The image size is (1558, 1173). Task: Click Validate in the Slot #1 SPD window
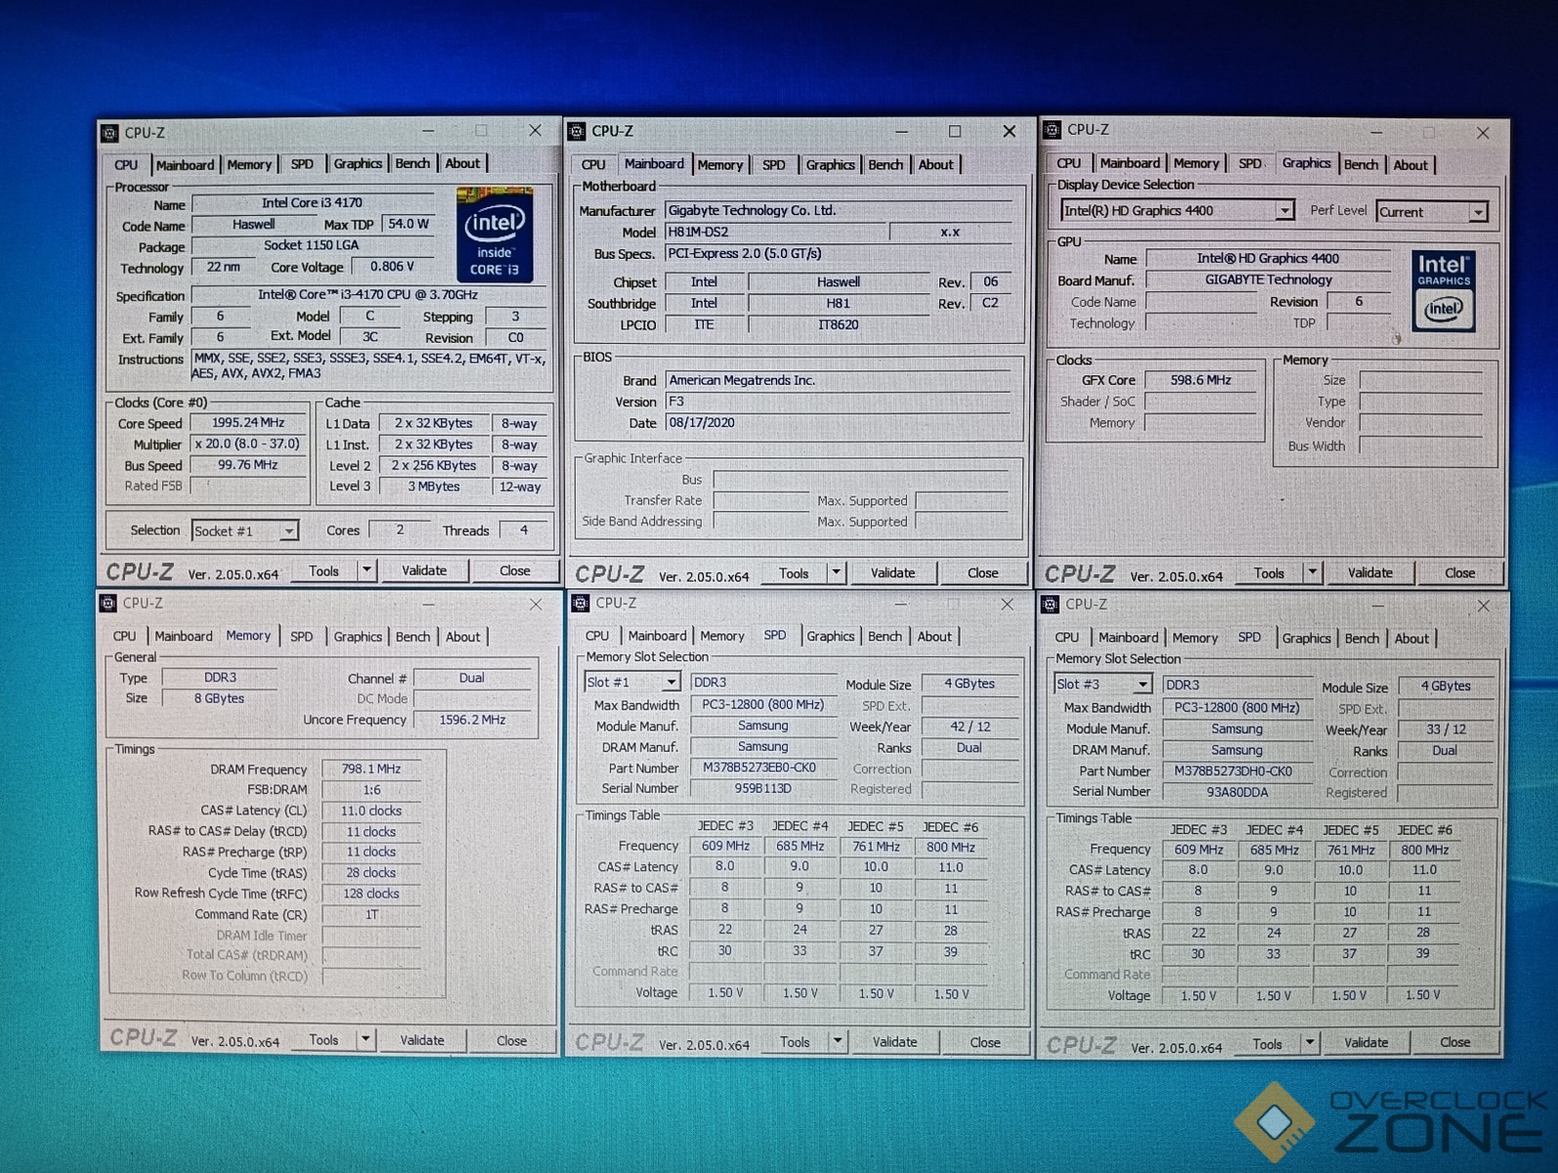pyautogui.click(x=895, y=1042)
